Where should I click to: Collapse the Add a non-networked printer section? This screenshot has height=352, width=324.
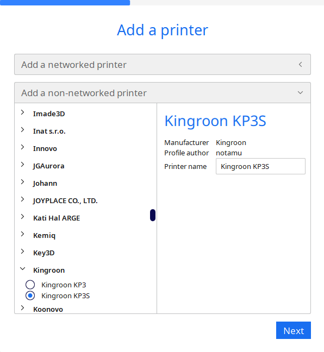coord(163,93)
